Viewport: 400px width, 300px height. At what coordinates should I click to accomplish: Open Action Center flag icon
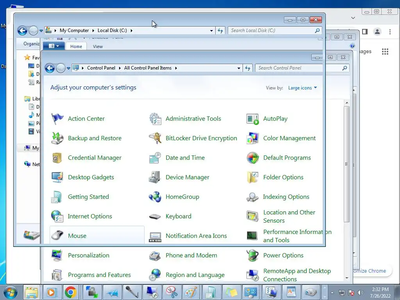[57, 119]
